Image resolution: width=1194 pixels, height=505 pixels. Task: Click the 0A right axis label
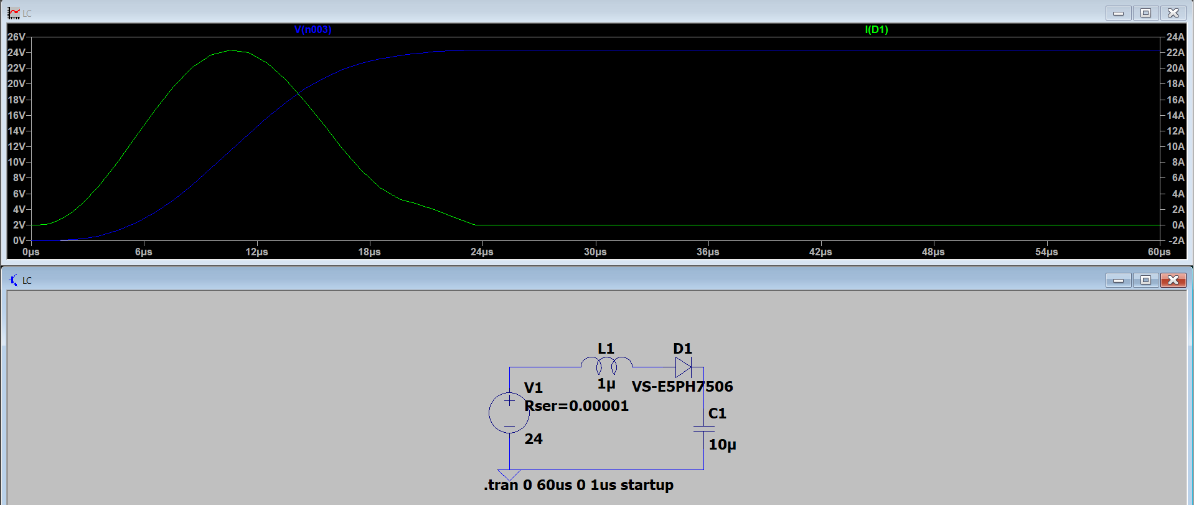1178,225
